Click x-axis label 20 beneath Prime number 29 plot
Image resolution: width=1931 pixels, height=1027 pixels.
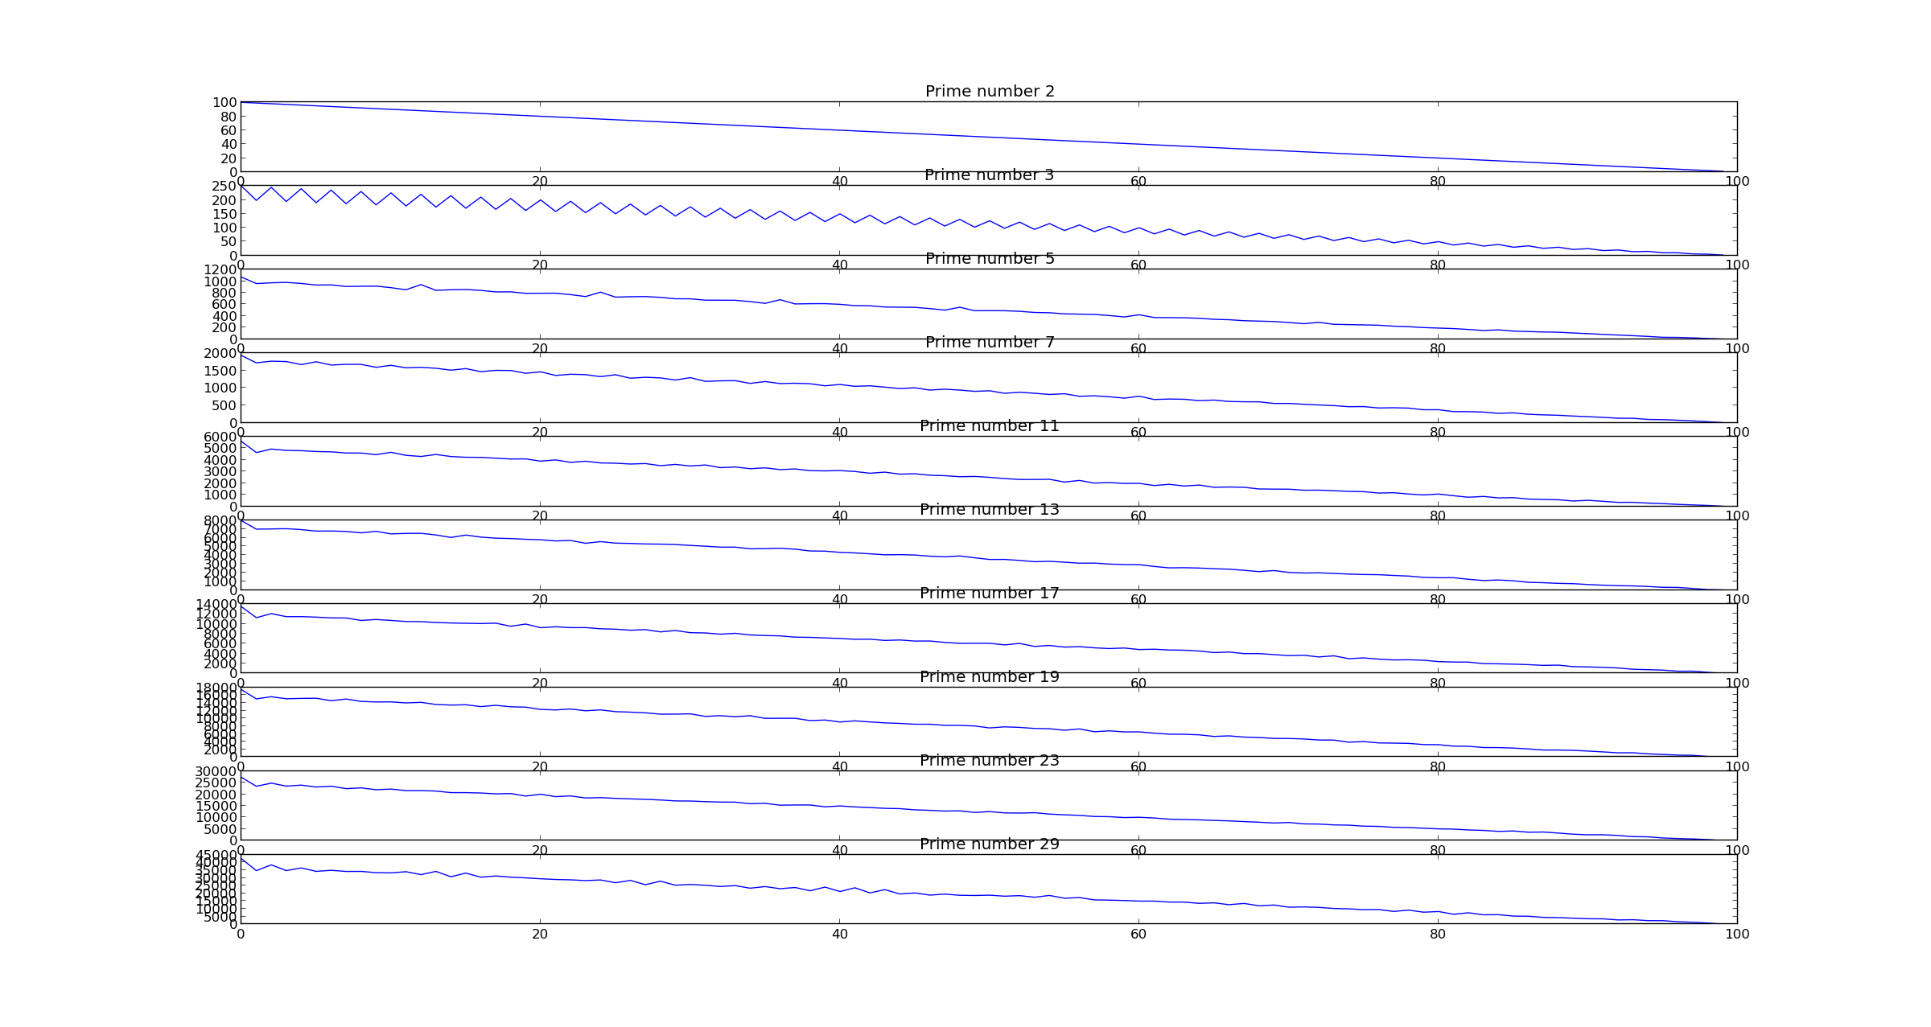540,935
